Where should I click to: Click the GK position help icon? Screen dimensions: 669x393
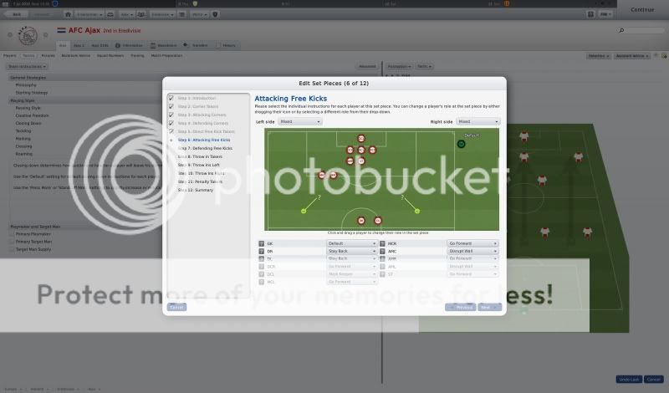click(262, 243)
